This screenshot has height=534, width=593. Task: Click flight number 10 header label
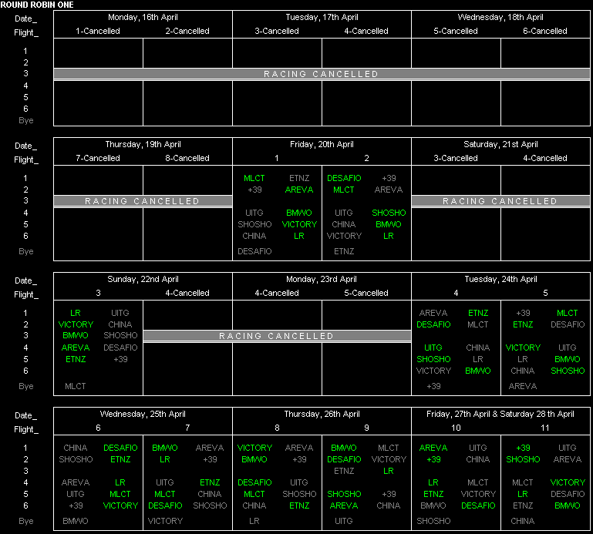click(x=456, y=428)
